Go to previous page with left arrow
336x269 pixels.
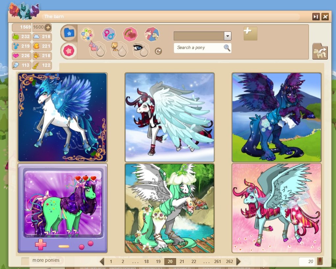[x=102, y=262]
